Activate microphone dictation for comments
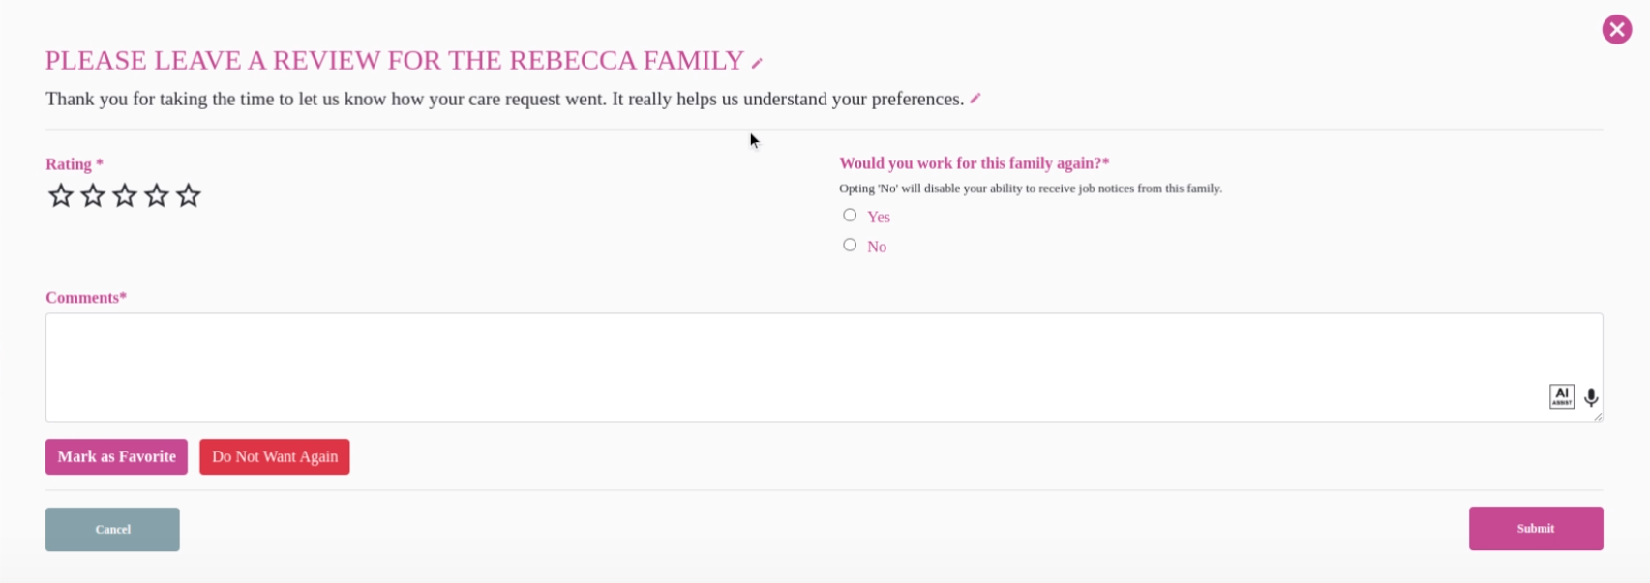 (1591, 397)
